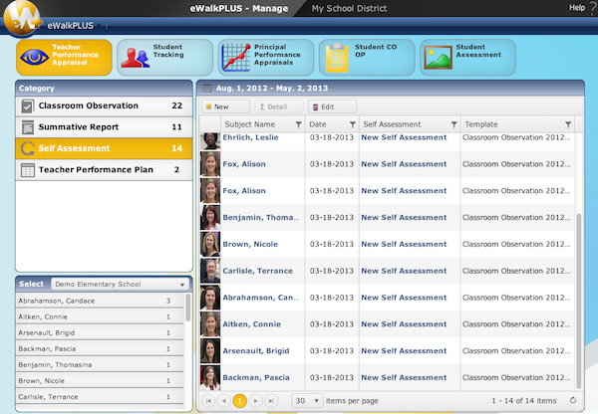
Task: Select the Self Assessment category
Action: pos(104,148)
